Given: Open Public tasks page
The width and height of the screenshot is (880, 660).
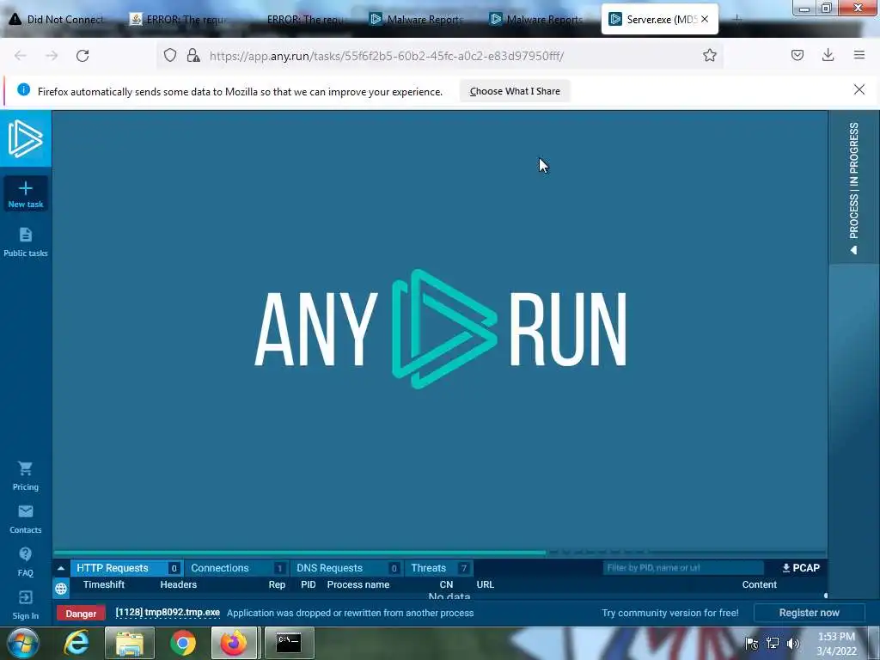Looking at the screenshot, I should [25, 242].
